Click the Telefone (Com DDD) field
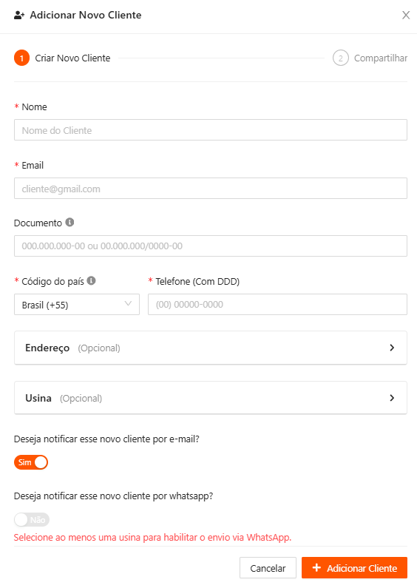Image resolution: width=417 pixels, height=588 pixels. (x=277, y=305)
